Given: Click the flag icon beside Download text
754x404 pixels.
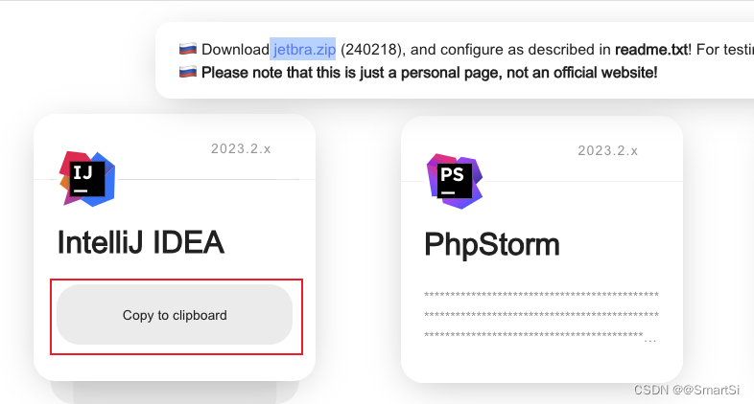Looking at the screenshot, I should [x=187, y=49].
